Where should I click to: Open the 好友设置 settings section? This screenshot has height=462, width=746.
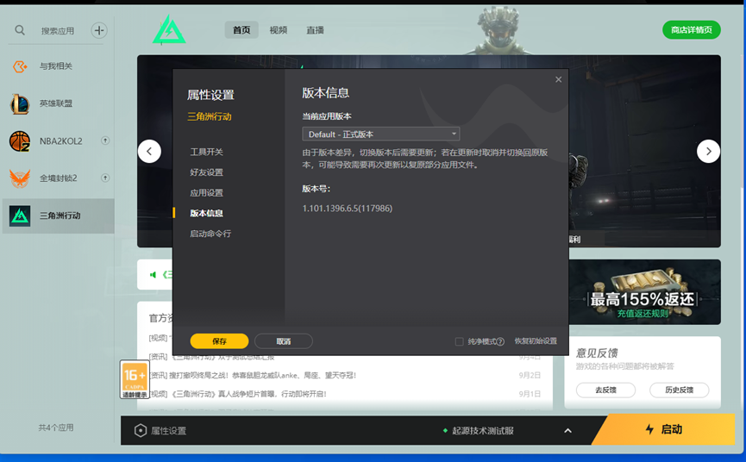pos(206,172)
